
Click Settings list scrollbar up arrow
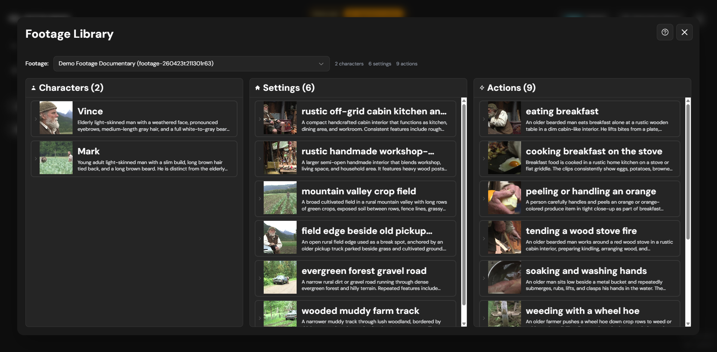click(x=464, y=101)
